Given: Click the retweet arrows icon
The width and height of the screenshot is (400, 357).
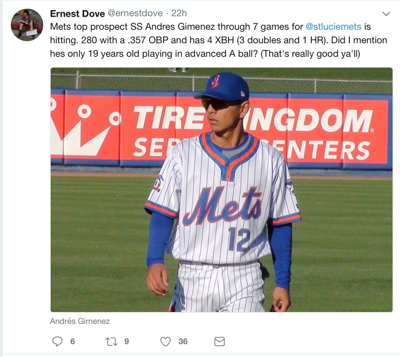Looking at the screenshot, I should point(111,341).
